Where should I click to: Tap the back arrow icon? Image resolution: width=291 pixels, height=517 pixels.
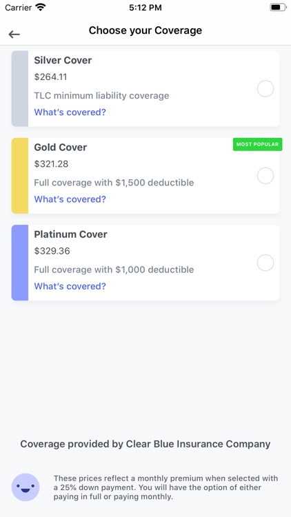click(14, 34)
